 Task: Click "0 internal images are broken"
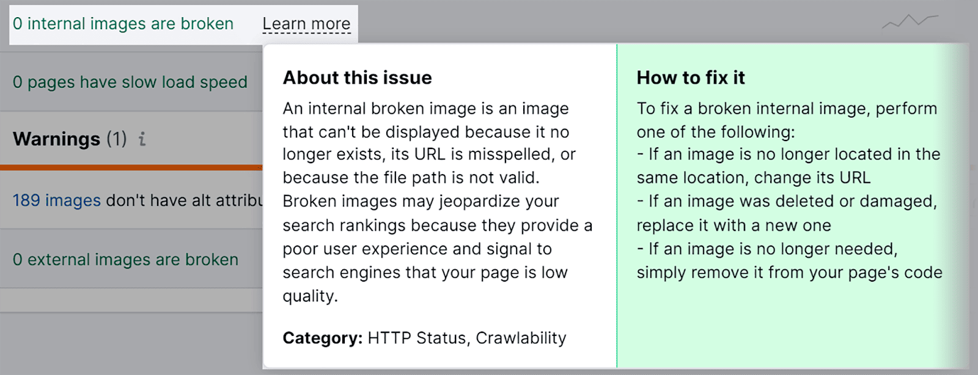pos(123,24)
